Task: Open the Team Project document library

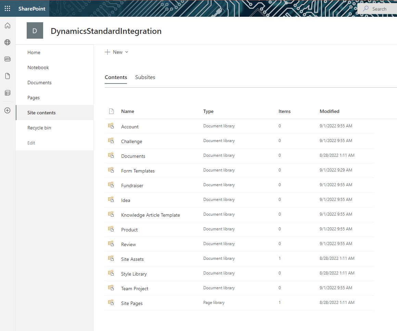Action: 135,289
